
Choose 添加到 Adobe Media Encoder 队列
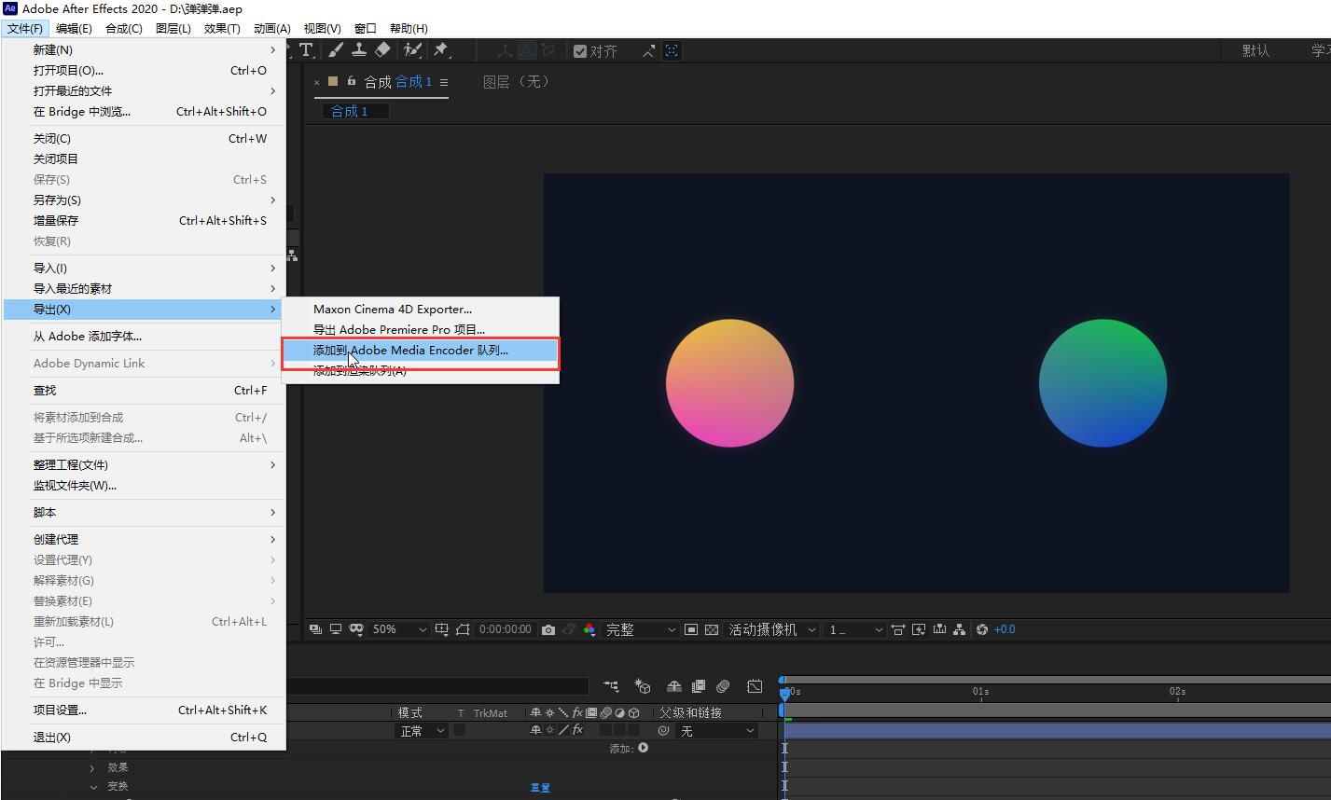(x=421, y=351)
